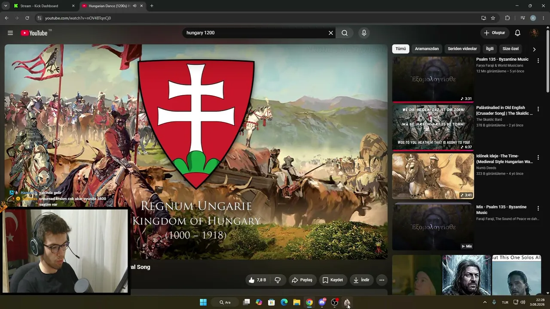Open the Idönek Ideje video thumbnail
Viewport: 550px width, 309px height.
[433, 176]
